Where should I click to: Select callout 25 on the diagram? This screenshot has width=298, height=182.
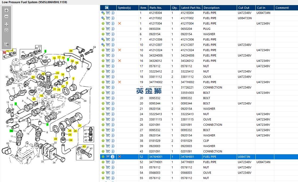click(70, 135)
